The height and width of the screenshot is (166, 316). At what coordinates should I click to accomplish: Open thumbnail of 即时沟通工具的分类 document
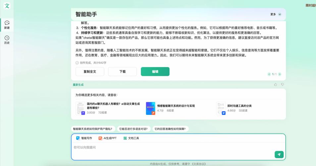pos(221,108)
